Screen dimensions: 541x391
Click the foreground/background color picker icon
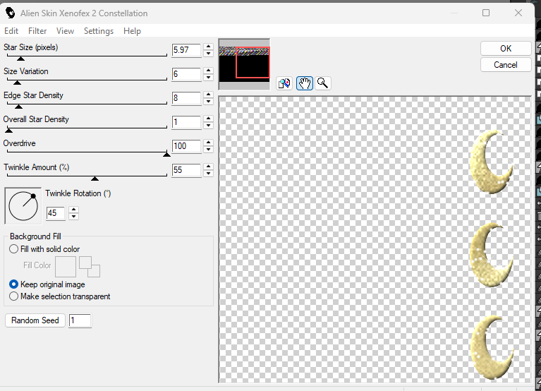[x=90, y=267]
